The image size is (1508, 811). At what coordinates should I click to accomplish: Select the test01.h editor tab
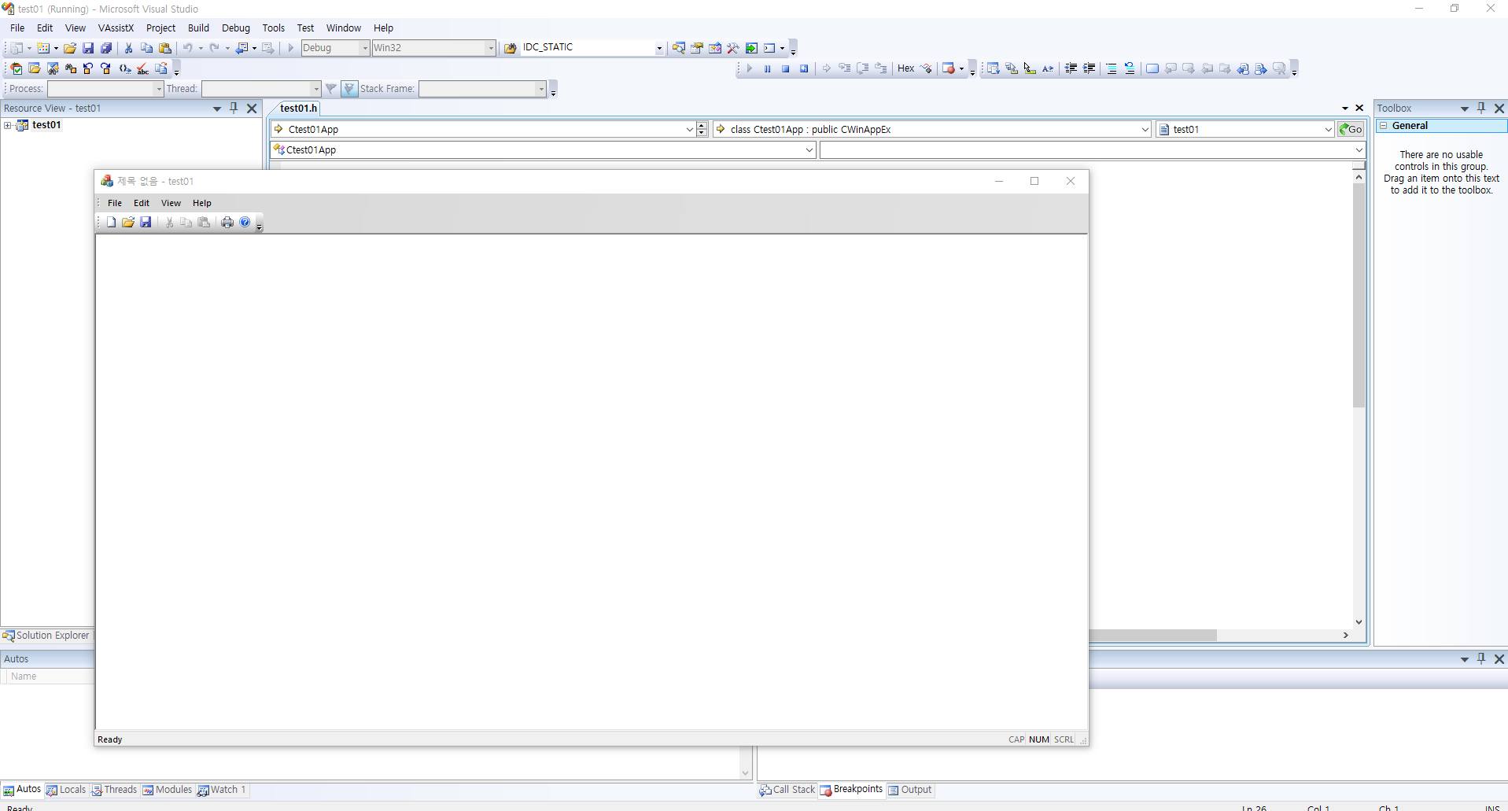298,109
